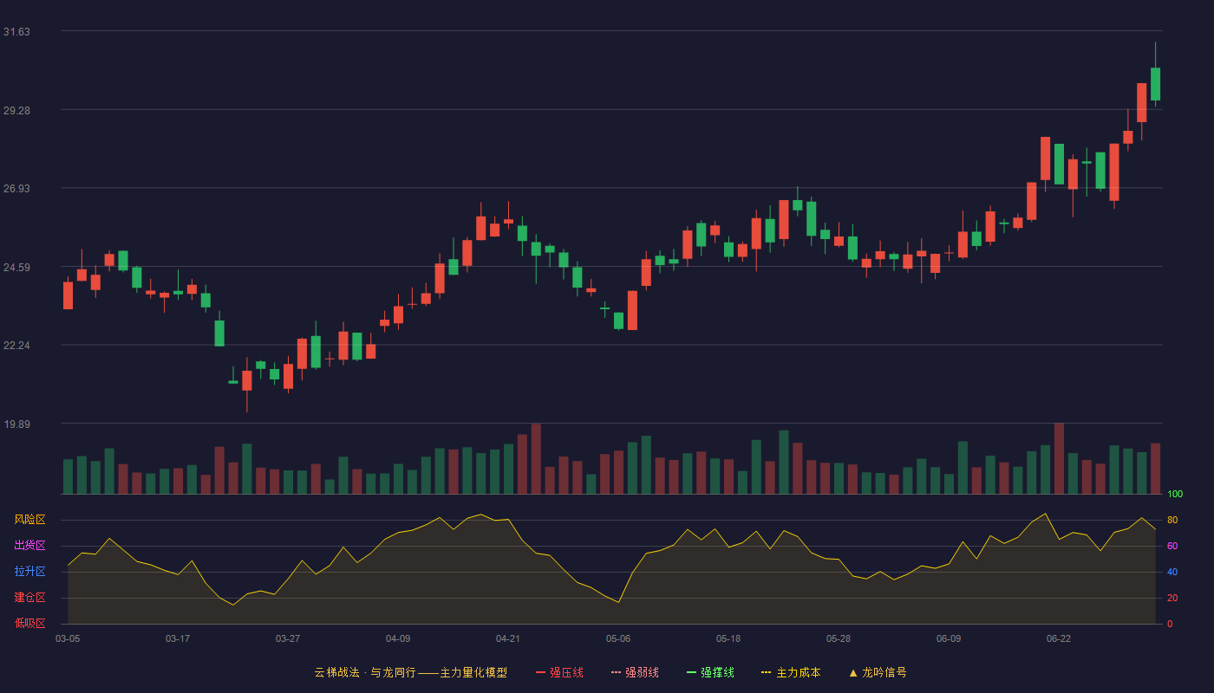Click the blue 40 indicator axis value
The height and width of the screenshot is (693, 1214).
coord(1172,572)
